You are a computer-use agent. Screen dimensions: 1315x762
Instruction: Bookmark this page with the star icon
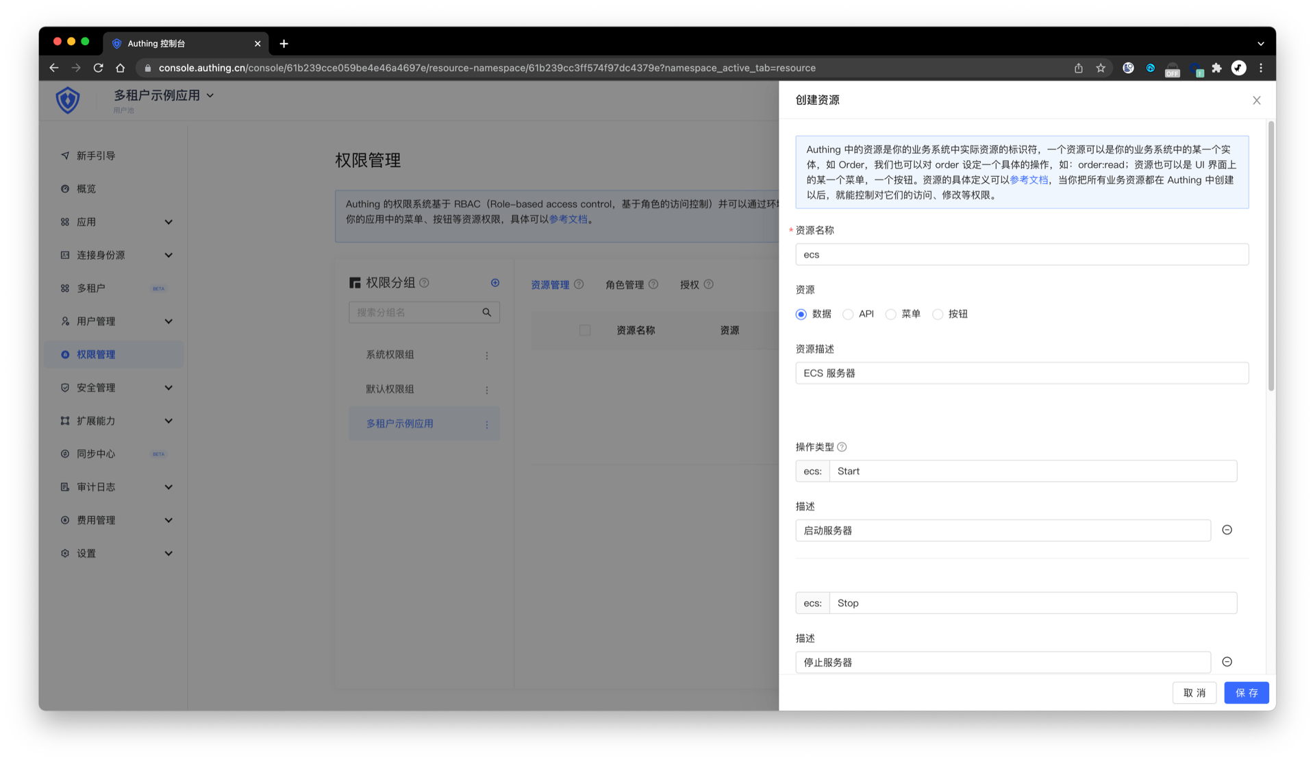(x=1100, y=68)
